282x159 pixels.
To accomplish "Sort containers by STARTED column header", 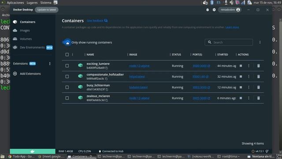I will click(223, 54).
